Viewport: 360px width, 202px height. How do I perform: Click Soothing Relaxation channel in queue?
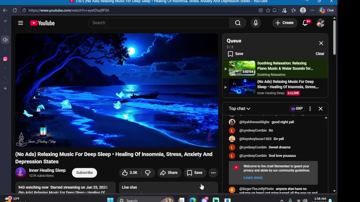pos(271,75)
